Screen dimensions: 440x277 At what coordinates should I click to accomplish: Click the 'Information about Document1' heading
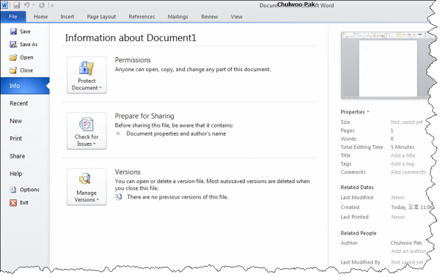point(131,38)
